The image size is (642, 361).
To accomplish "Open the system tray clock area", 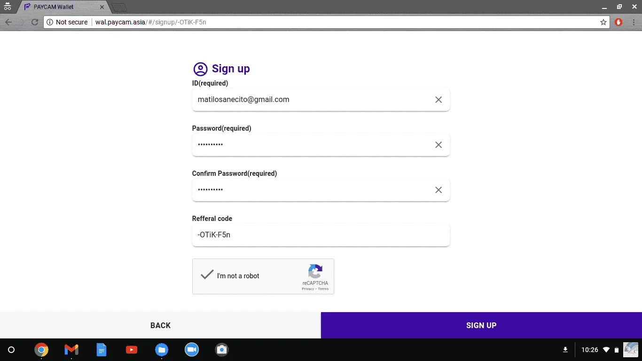I will click(x=590, y=350).
